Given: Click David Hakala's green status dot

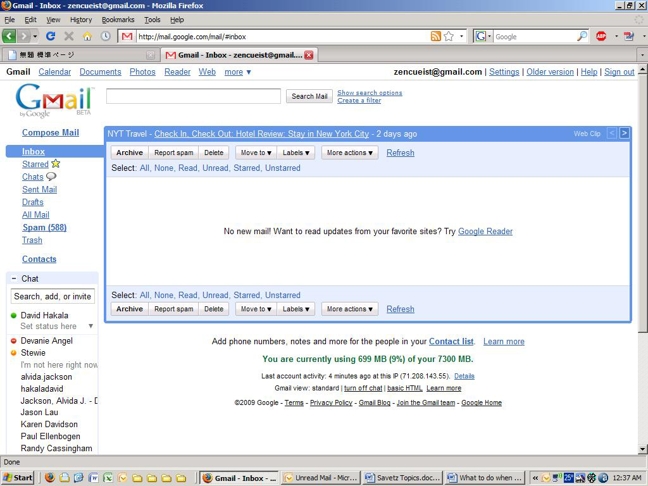Looking at the screenshot, I should 14,315.
